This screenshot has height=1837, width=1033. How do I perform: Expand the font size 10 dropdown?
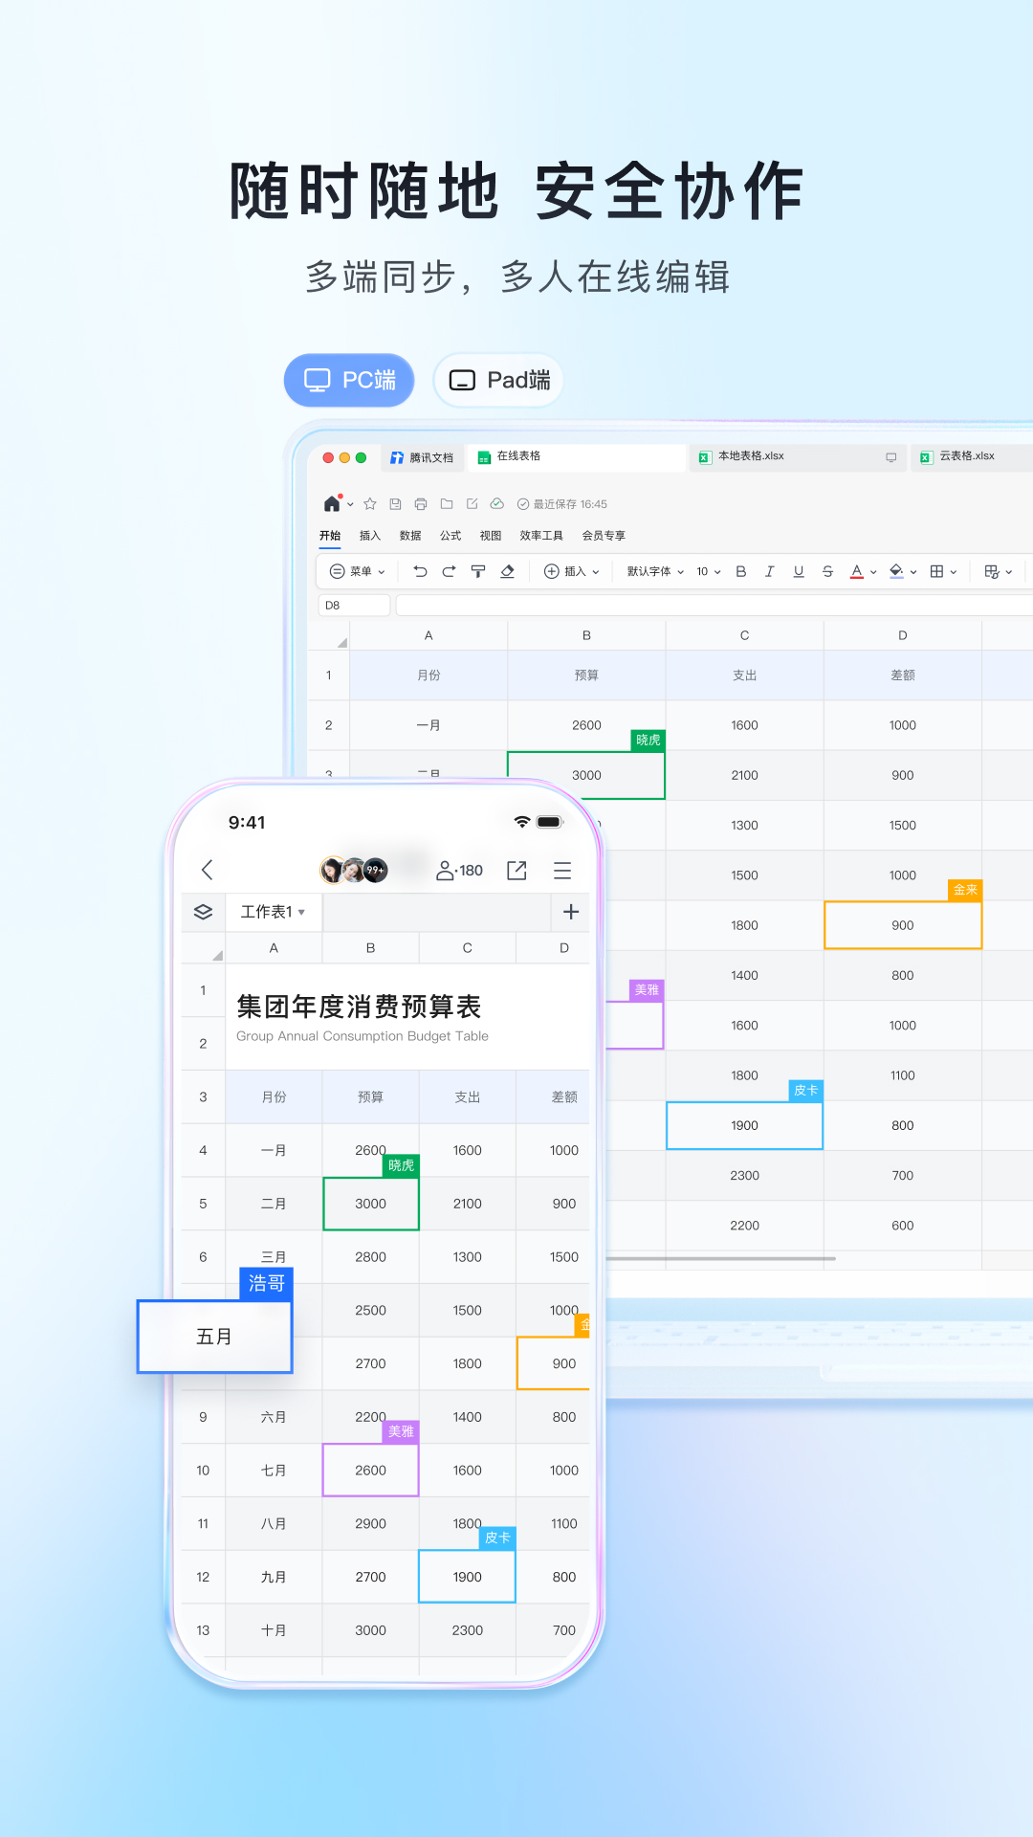coord(708,571)
